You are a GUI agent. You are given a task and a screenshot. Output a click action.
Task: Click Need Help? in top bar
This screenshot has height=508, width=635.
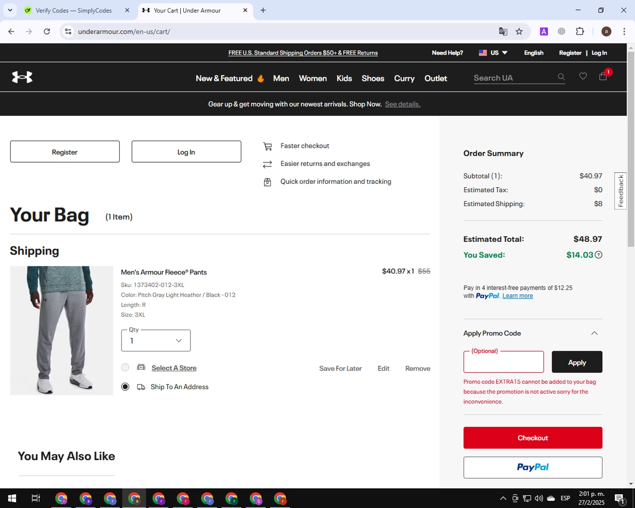(447, 53)
